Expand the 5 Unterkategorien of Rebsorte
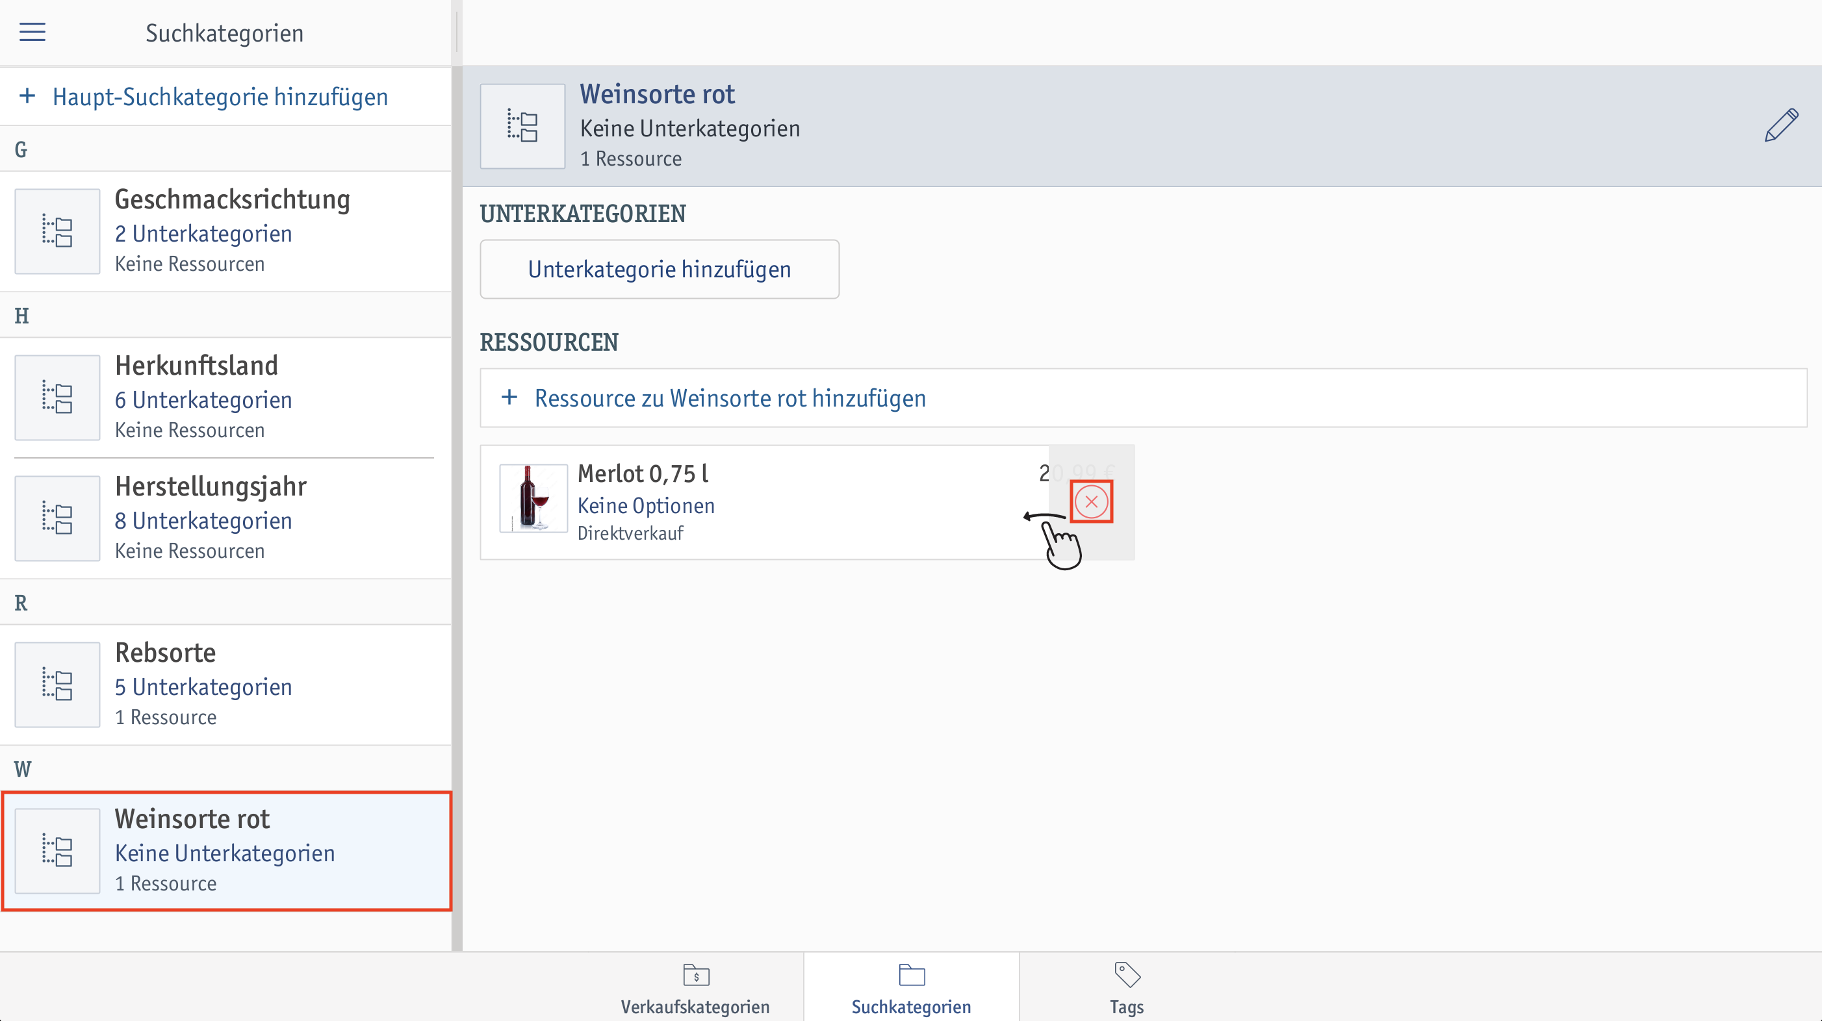Screen dimensions: 1822x1021 pyautogui.click(x=203, y=687)
